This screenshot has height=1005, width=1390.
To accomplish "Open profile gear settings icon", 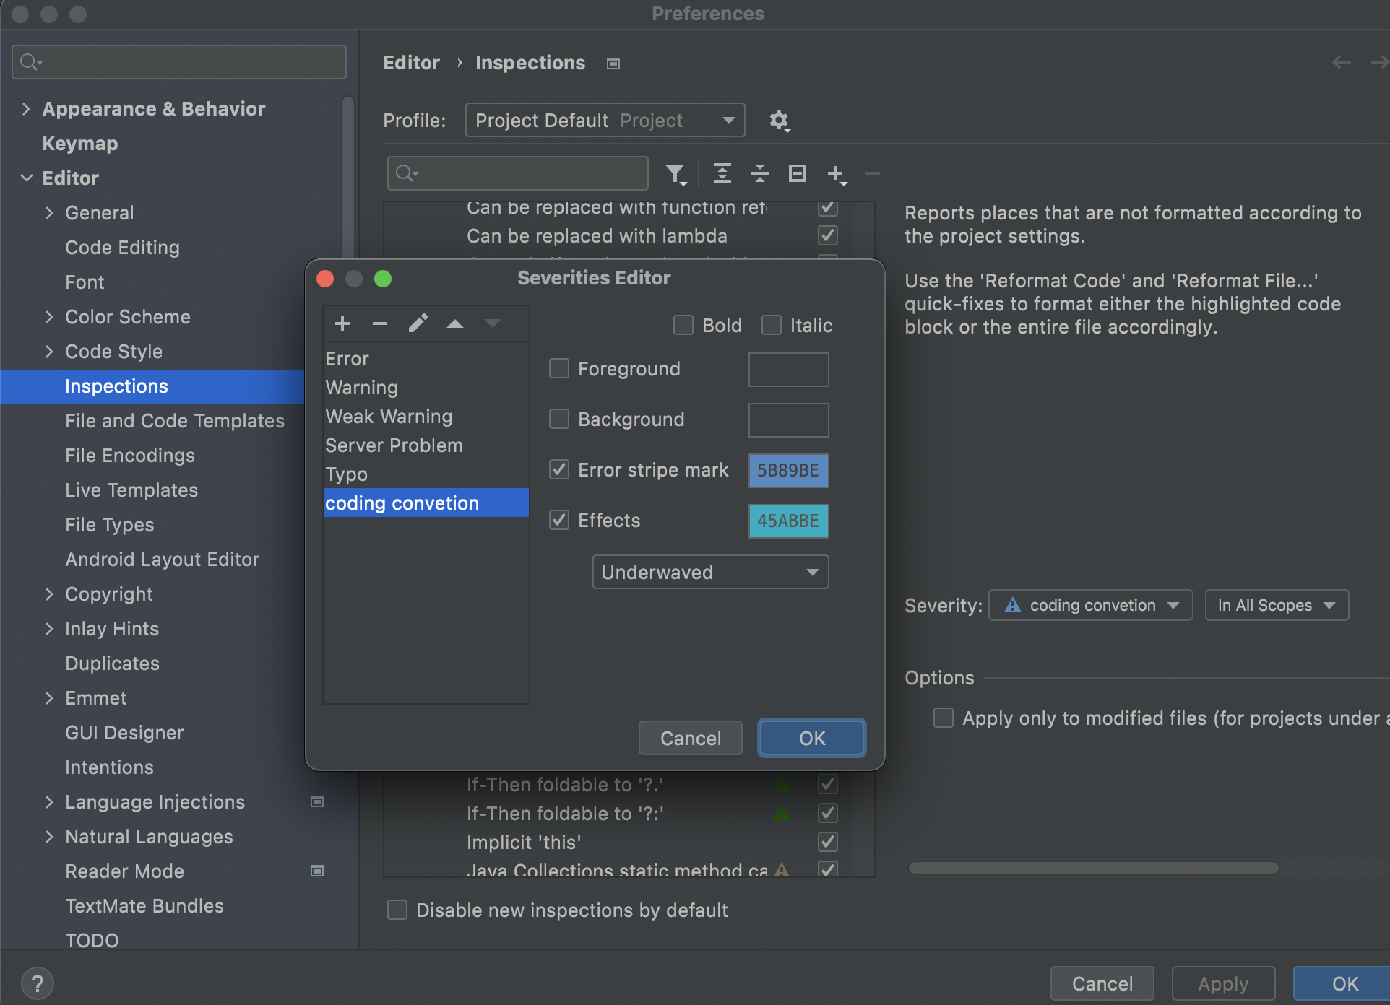I will [779, 121].
